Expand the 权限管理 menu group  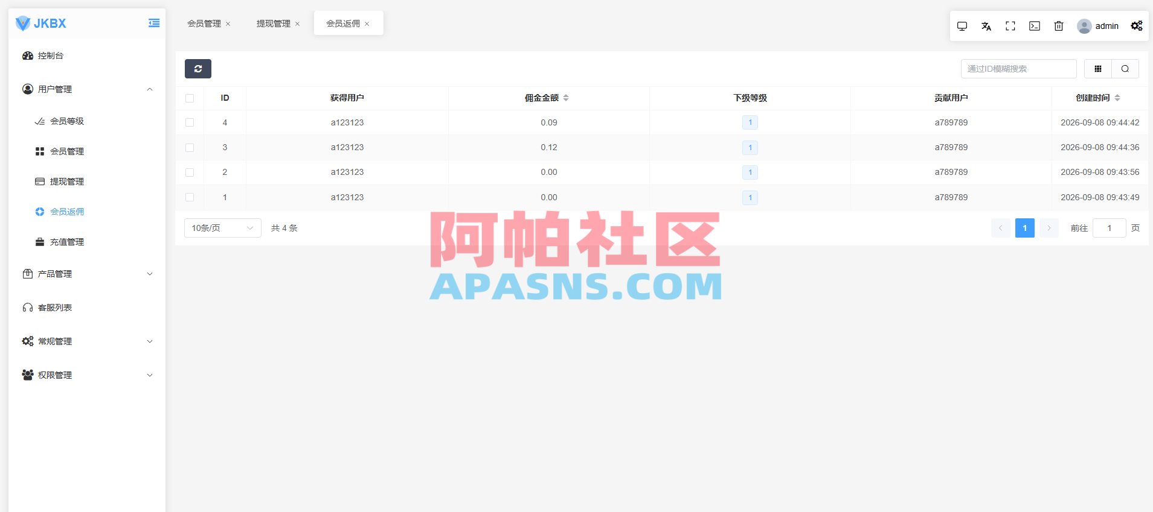[87, 375]
